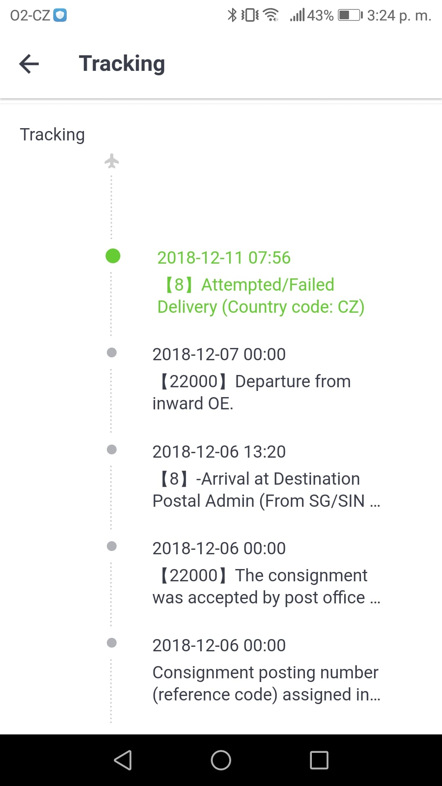
Task: Expand the Consignment posting number entry
Action: tap(266, 683)
